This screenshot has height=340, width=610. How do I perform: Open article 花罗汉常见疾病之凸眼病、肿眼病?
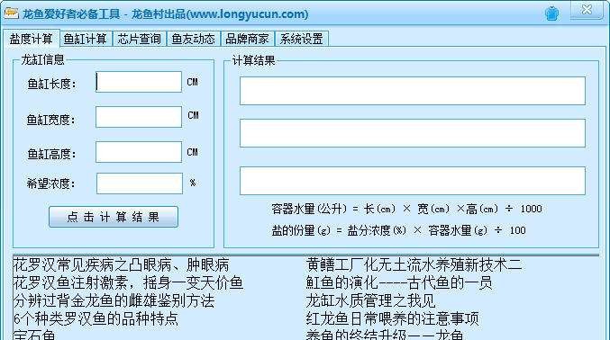[x=121, y=265]
